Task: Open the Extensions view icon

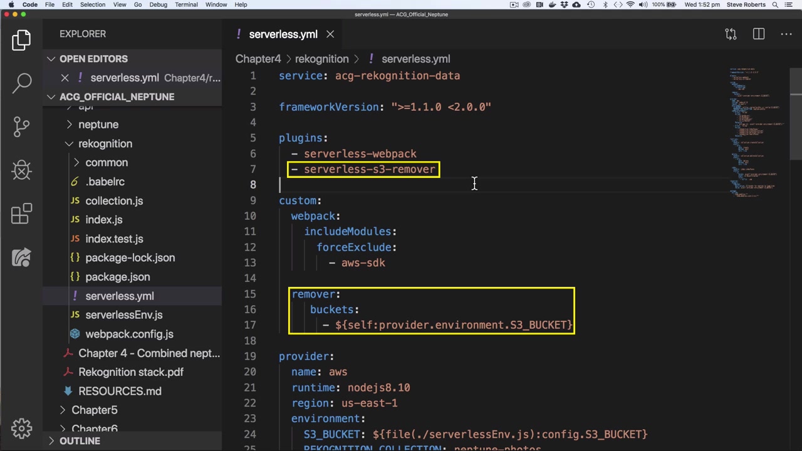Action: tap(22, 214)
